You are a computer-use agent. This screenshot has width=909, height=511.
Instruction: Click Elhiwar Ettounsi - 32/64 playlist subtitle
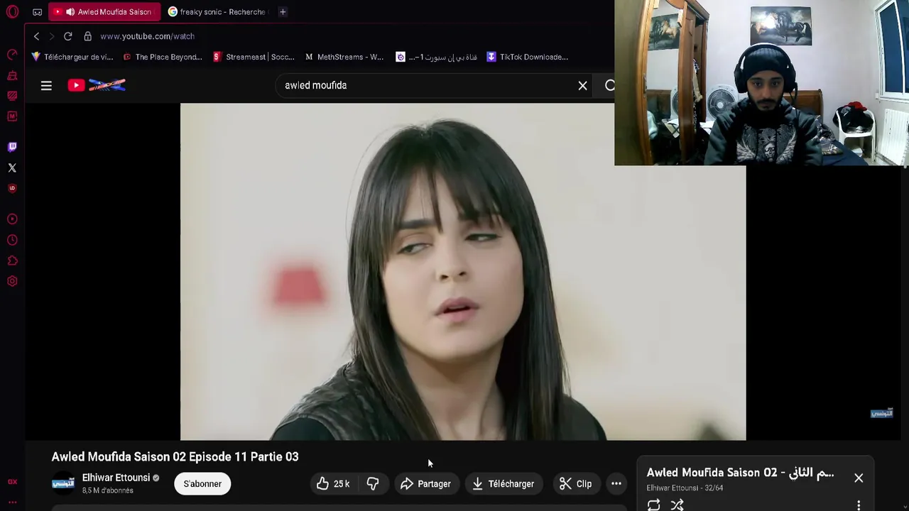(685, 488)
